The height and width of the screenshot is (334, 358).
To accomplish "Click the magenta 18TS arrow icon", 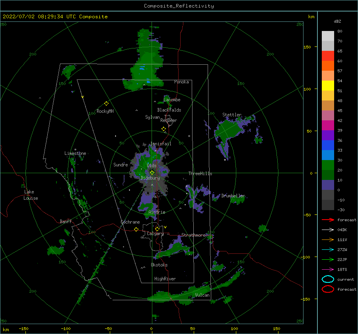I will [328, 270].
